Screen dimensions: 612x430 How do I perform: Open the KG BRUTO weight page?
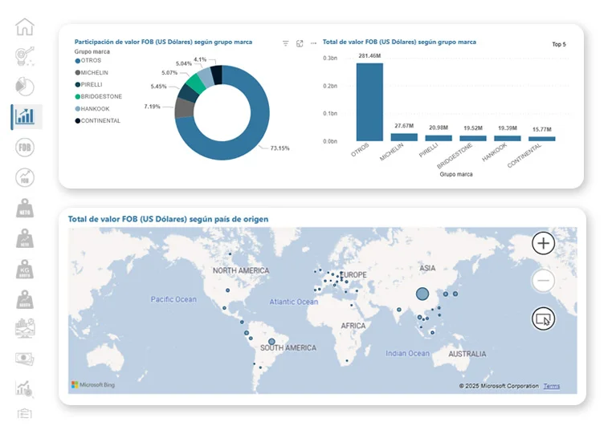[25, 269]
